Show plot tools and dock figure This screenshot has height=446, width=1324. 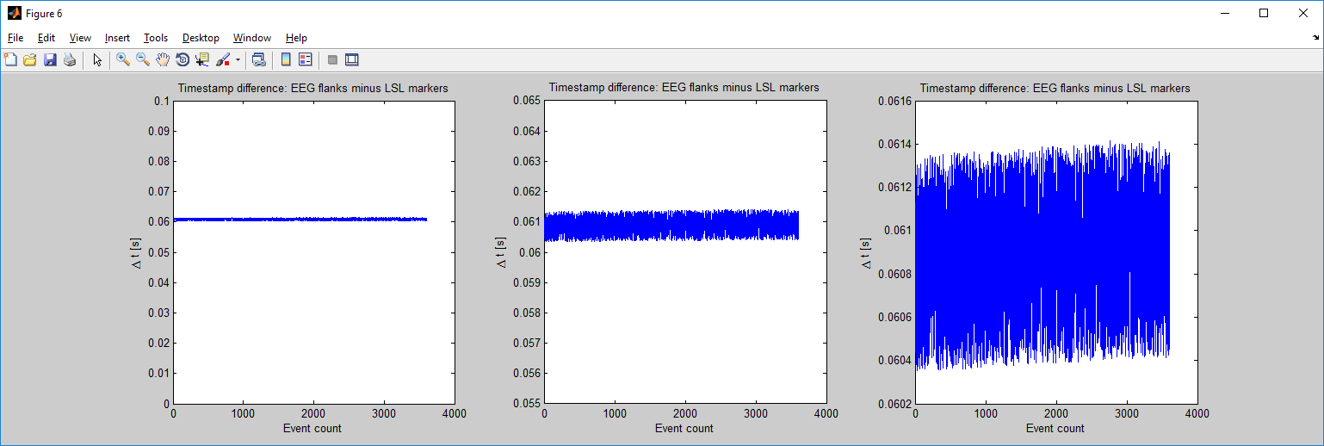pyautogui.click(x=351, y=59)
